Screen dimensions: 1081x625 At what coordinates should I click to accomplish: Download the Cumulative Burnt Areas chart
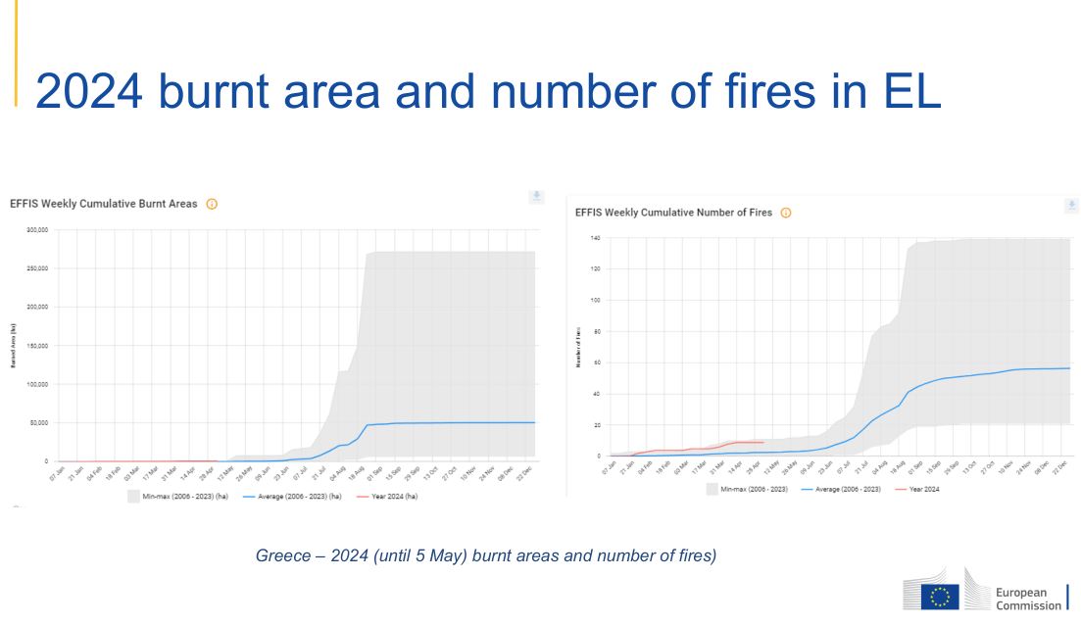536,197
